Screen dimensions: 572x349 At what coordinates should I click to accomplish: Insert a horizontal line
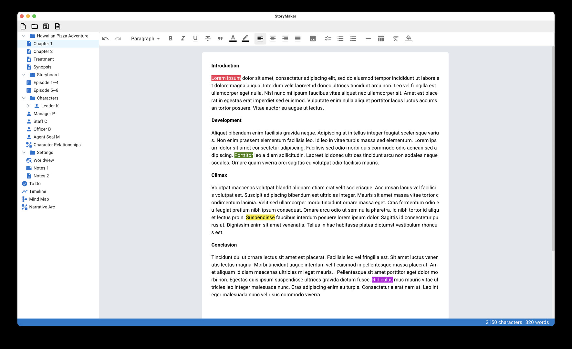click(x=368, y=38)
